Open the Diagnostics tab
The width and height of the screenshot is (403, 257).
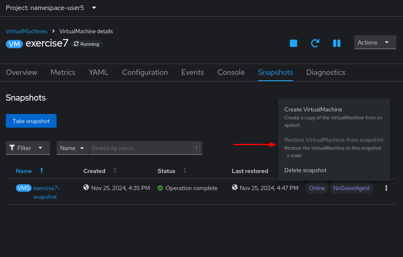click(326, 72)
